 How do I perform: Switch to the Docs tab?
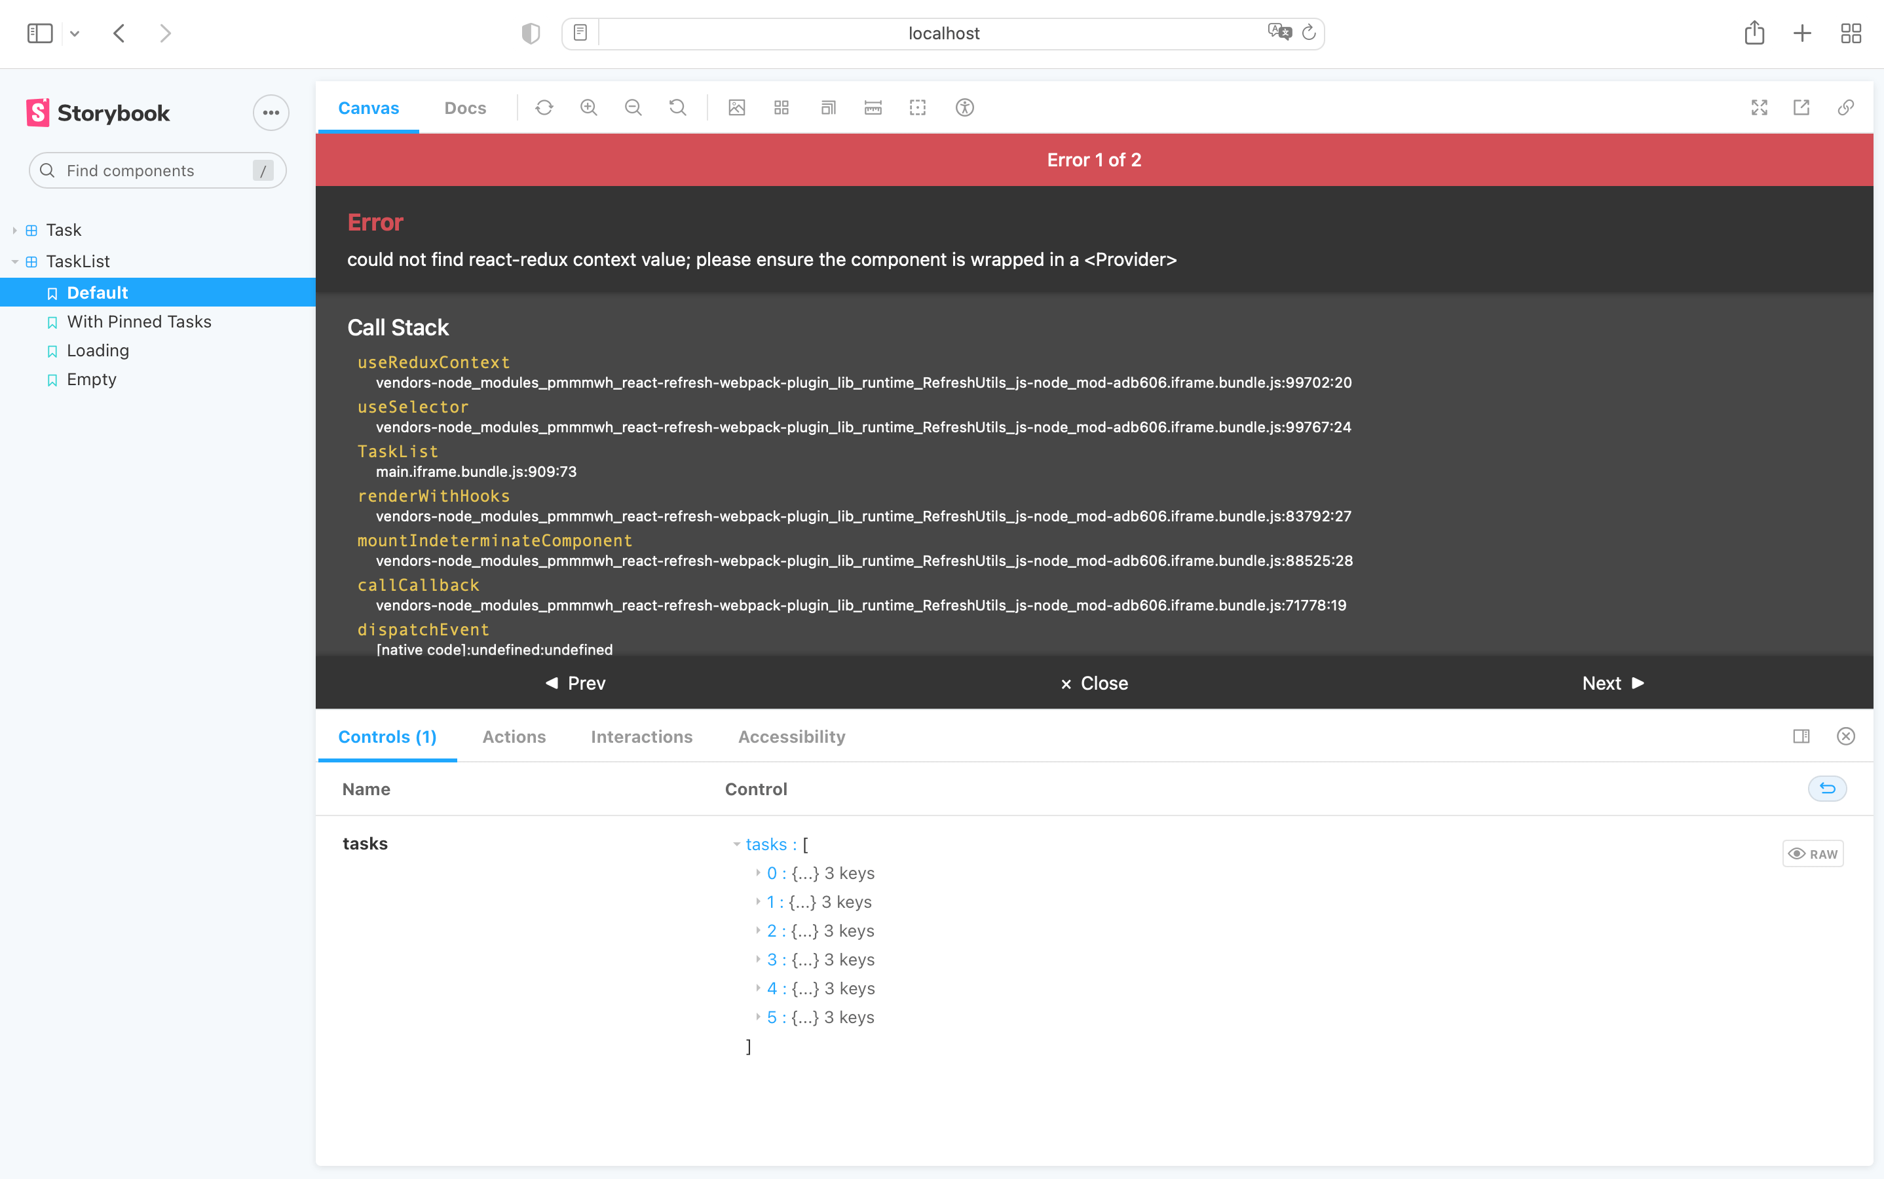[464, 107]
